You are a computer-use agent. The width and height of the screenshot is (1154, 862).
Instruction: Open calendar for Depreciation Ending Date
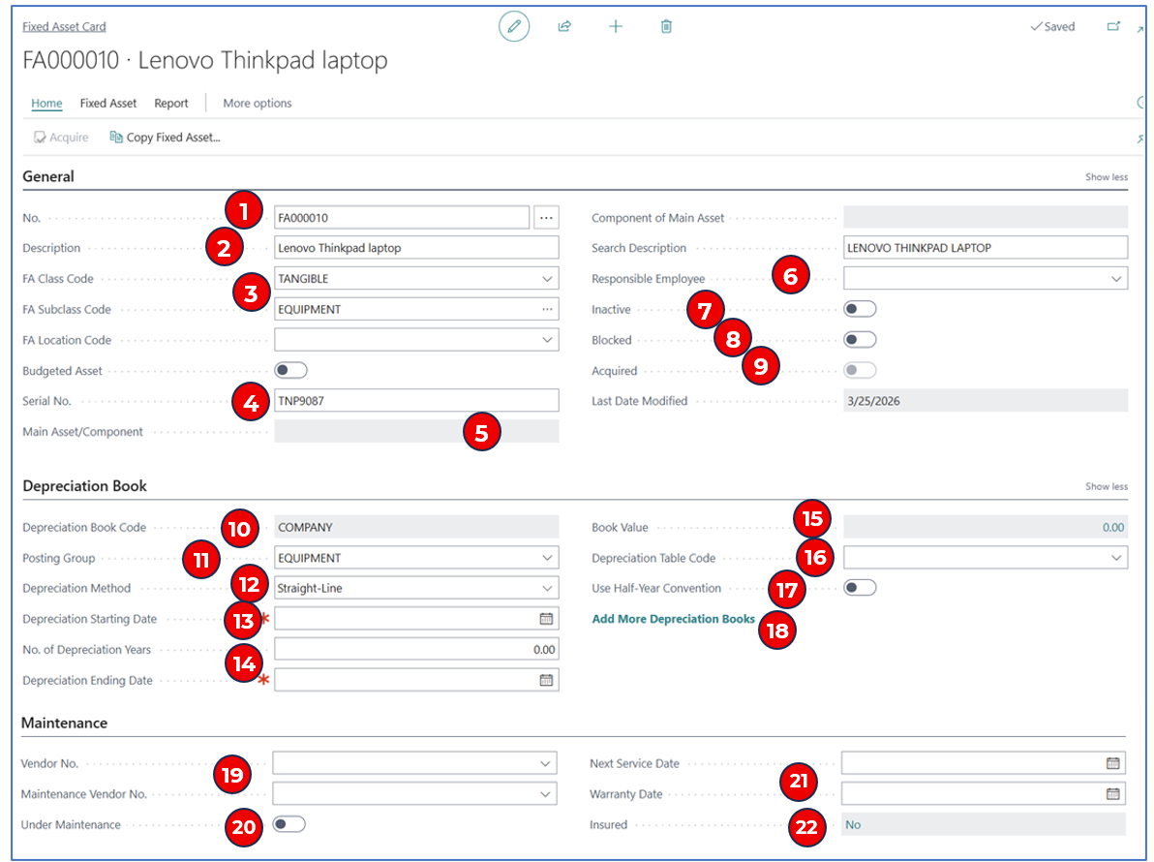546,680
